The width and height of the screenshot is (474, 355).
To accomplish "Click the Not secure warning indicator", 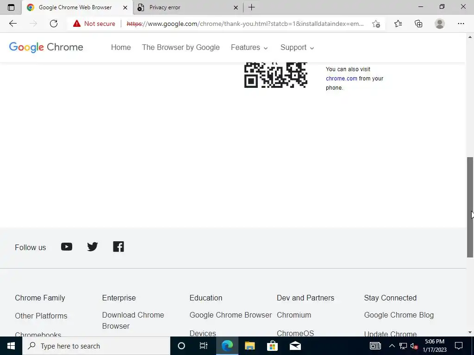I will click(94, 24).
